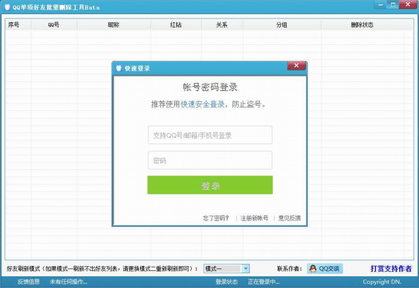Click the 联系作者: label
Image resolution: width=419 pixels, height=288 pixels.
coord(290,268)
